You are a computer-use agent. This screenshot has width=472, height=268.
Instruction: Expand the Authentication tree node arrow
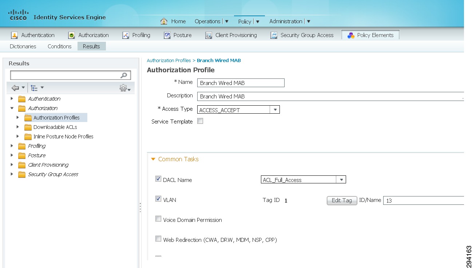coord(12,99)
